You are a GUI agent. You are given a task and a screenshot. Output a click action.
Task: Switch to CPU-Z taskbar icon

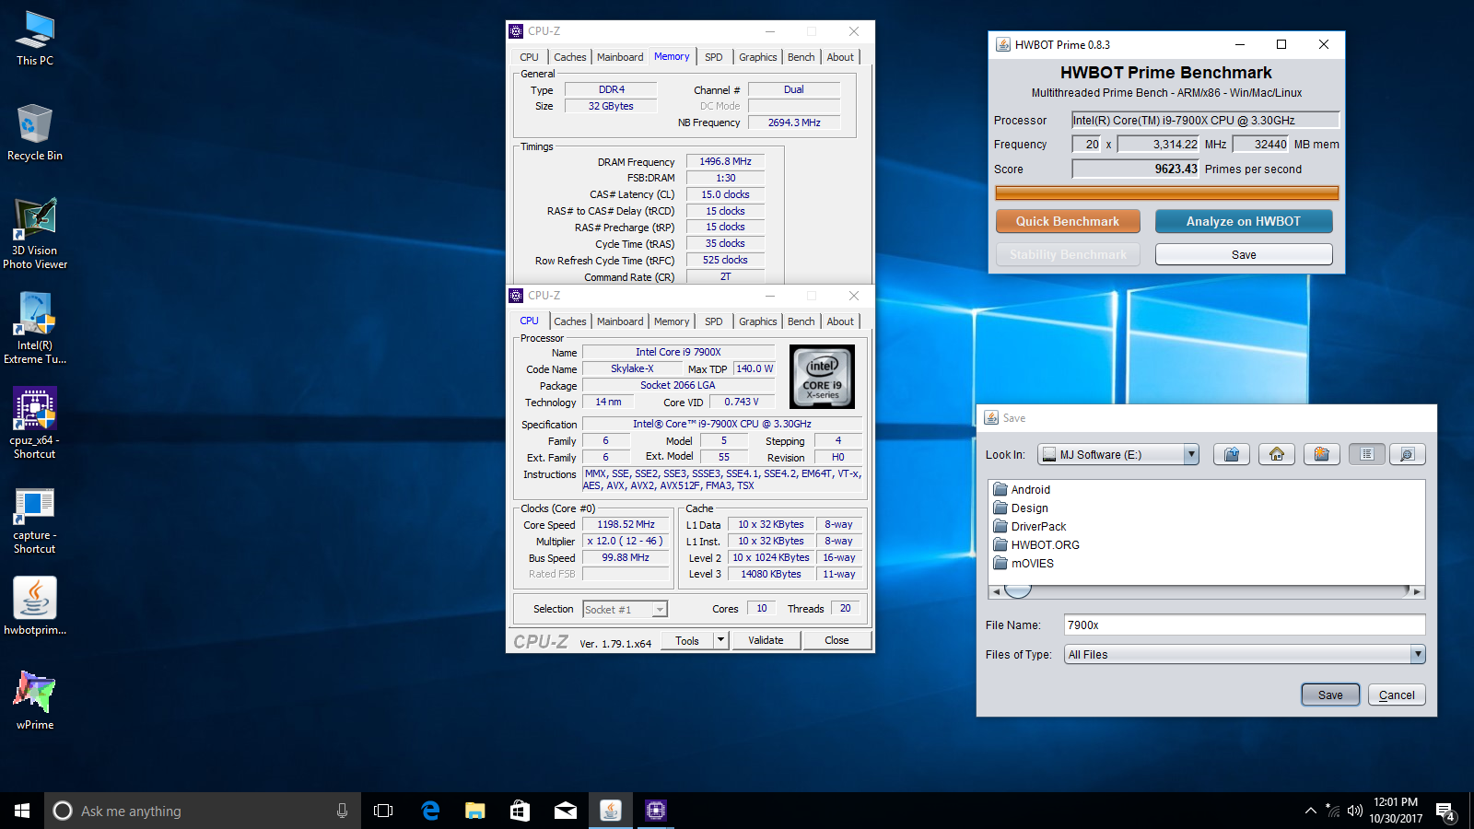[656, 811]
